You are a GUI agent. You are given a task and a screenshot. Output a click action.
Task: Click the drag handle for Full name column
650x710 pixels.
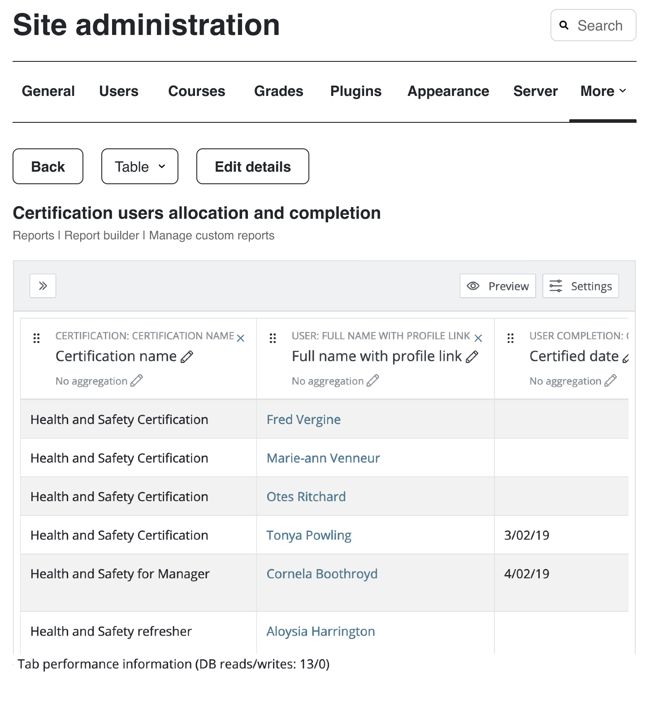(273, 338)
